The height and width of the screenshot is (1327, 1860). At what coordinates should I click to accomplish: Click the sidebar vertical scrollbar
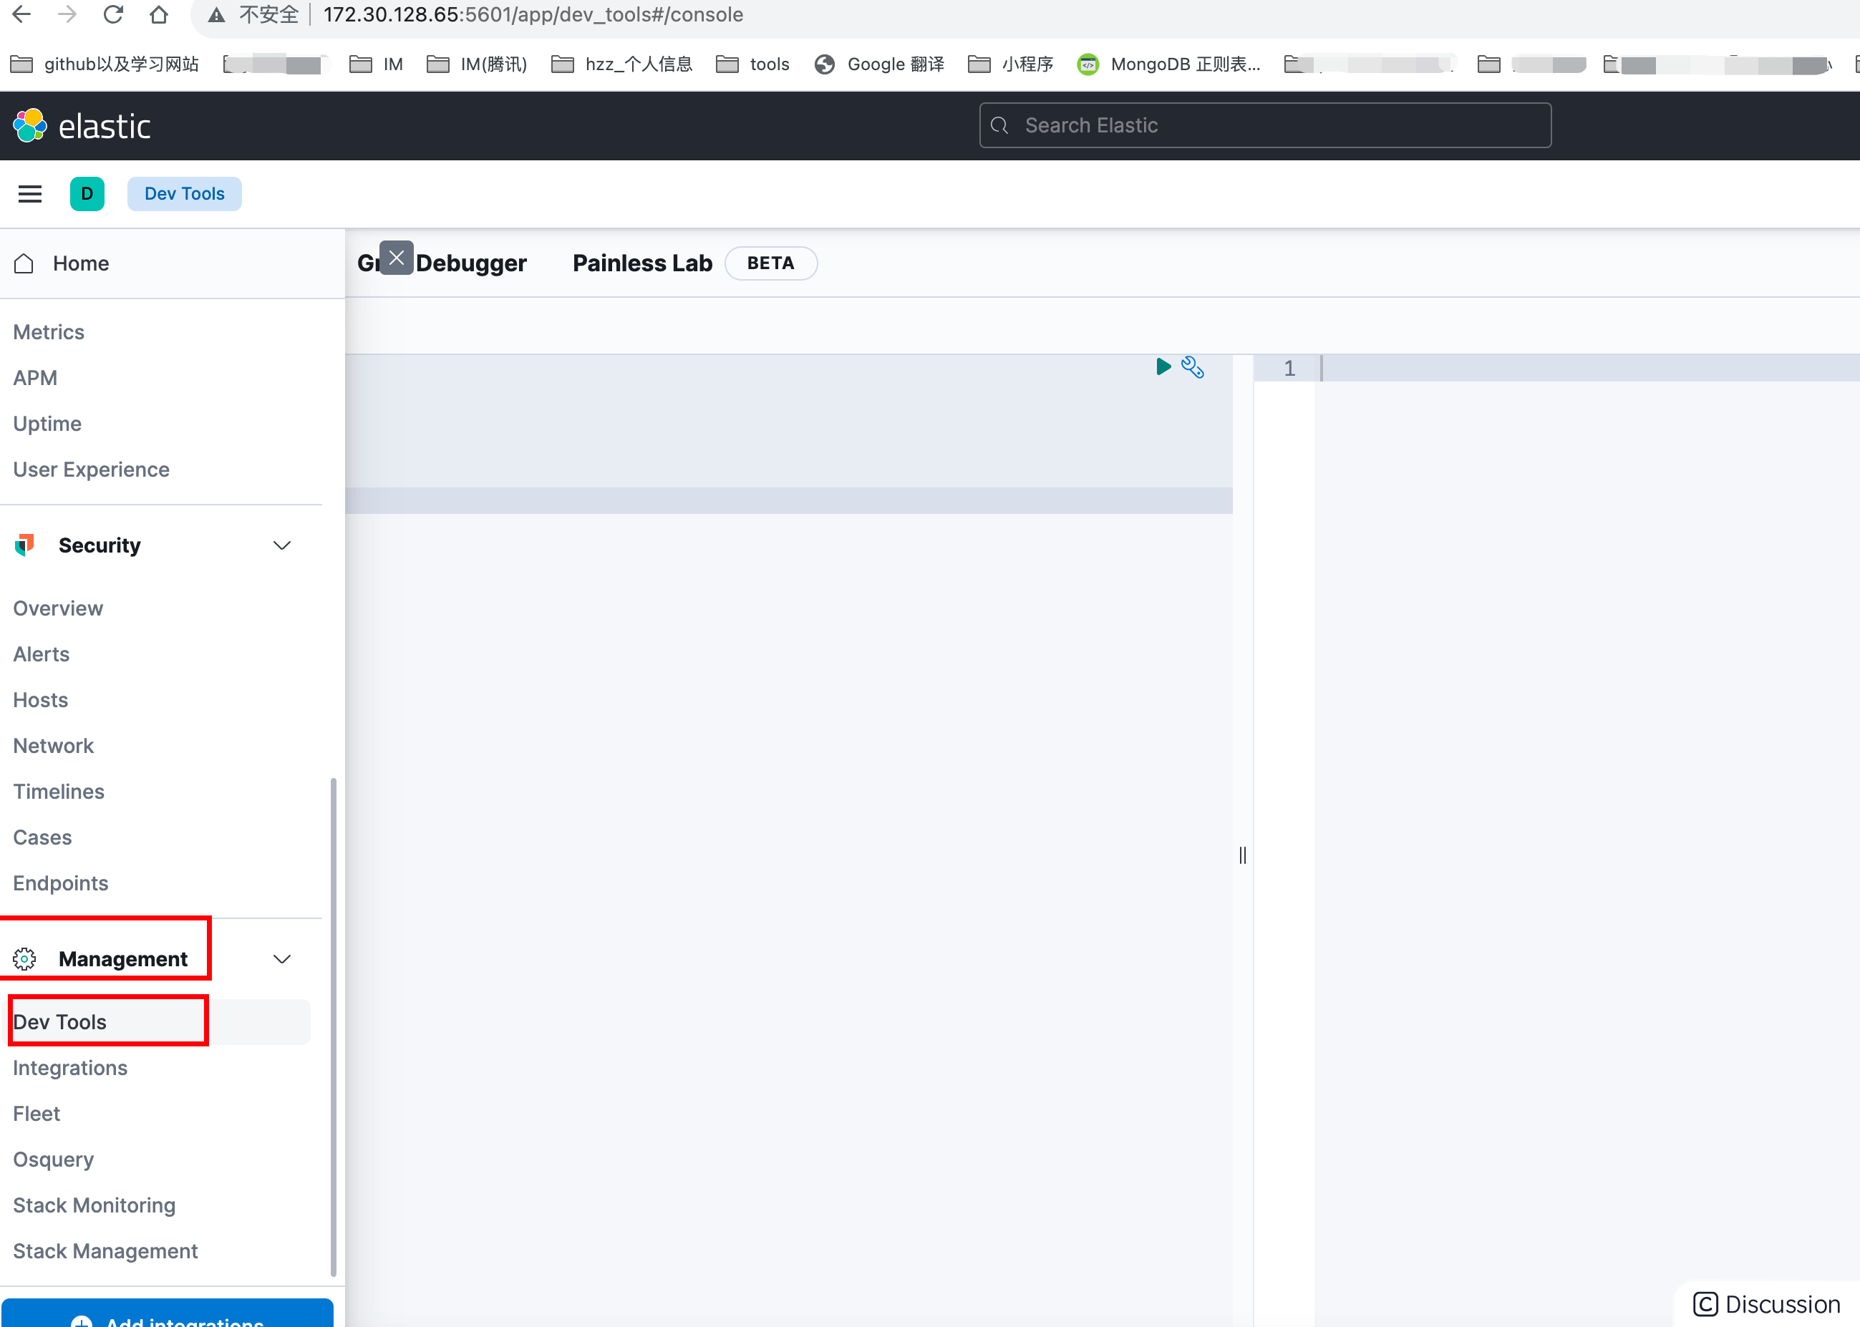tap(333, 1026)
